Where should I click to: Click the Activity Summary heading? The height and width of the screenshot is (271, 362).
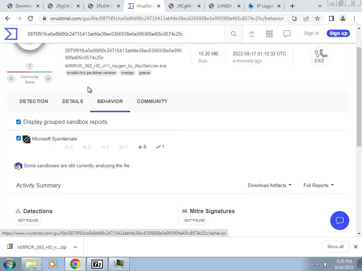pyautogui.click(x=39, y=186)
